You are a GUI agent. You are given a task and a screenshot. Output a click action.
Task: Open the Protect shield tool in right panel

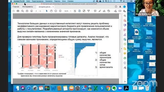tap(125, 63)
